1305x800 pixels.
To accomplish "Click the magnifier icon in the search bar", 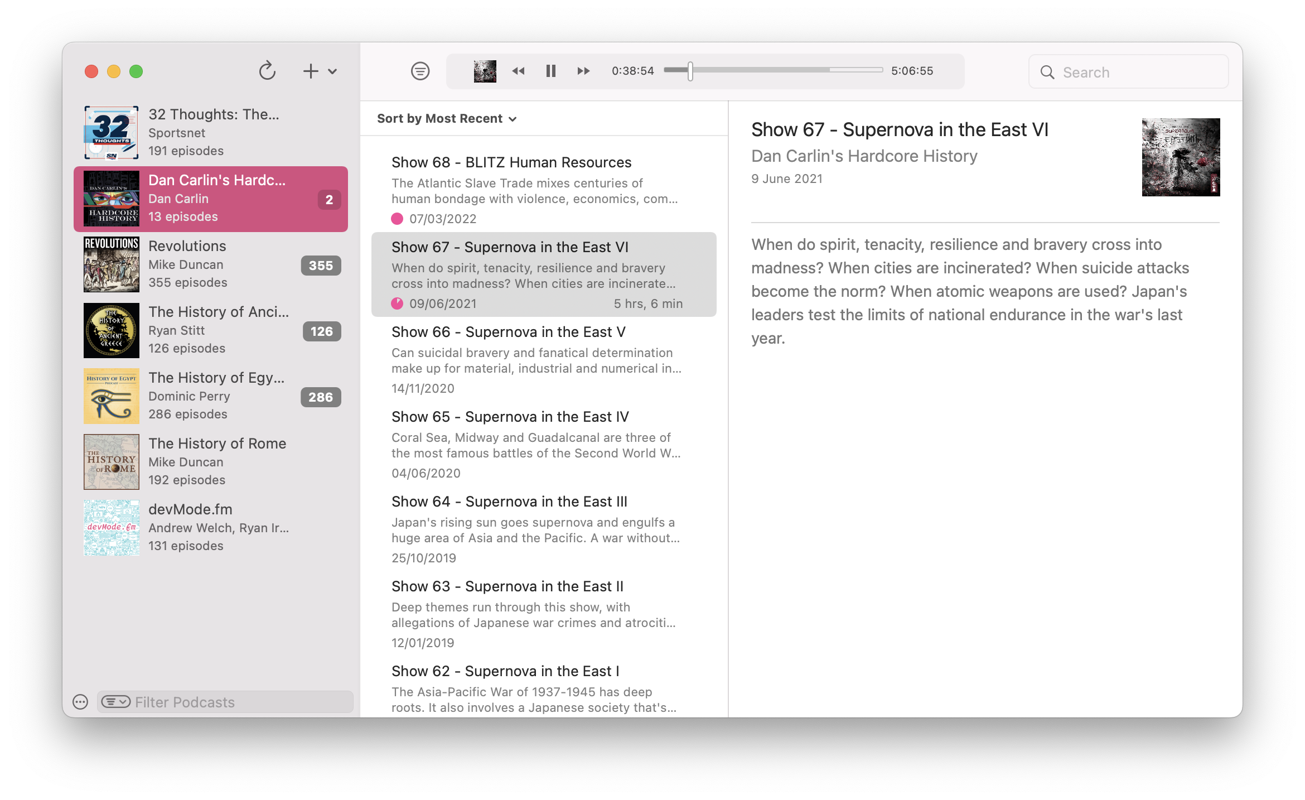I will click(1048, 72).
